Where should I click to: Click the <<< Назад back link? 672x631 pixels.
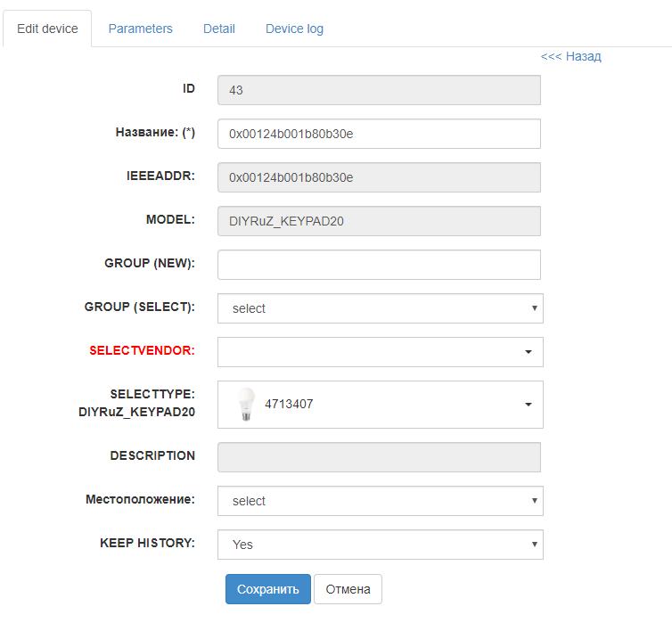[570, 56]
